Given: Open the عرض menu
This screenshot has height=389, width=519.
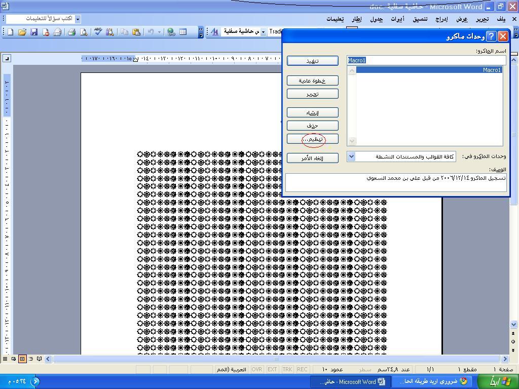Looking at the screenshot, I should [462, 19].
